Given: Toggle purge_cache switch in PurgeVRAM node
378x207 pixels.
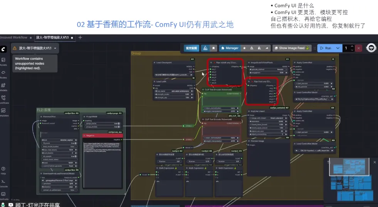Looking at the screenshot, I should point(118,124).
